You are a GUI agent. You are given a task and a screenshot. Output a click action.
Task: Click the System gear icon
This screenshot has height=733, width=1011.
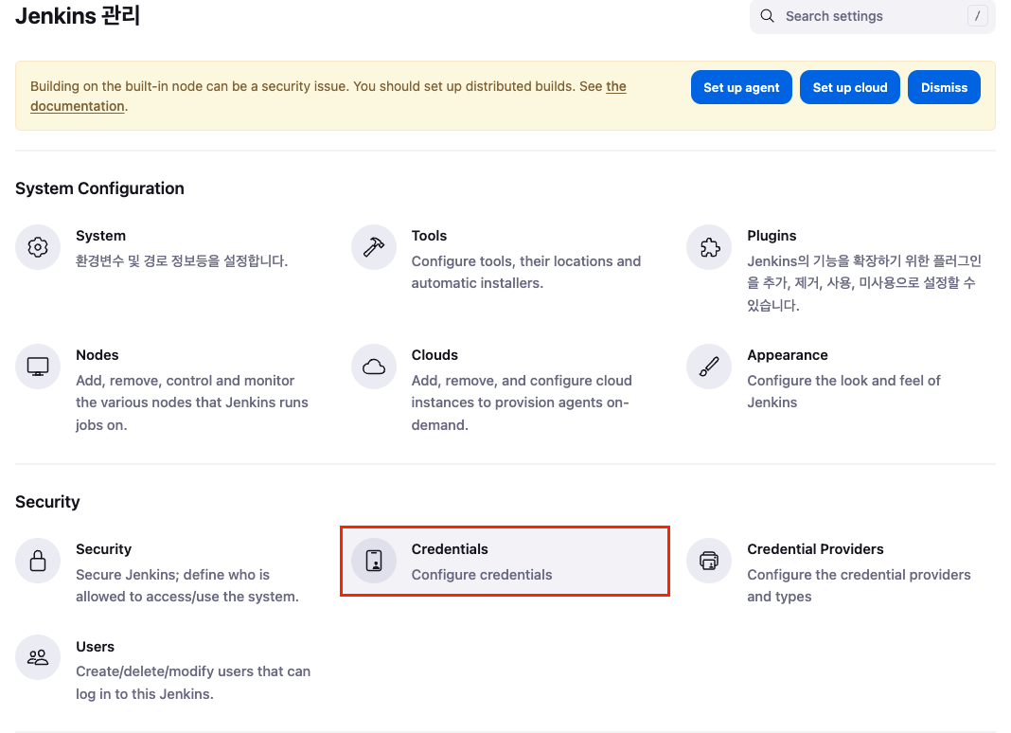click(38, 247)
